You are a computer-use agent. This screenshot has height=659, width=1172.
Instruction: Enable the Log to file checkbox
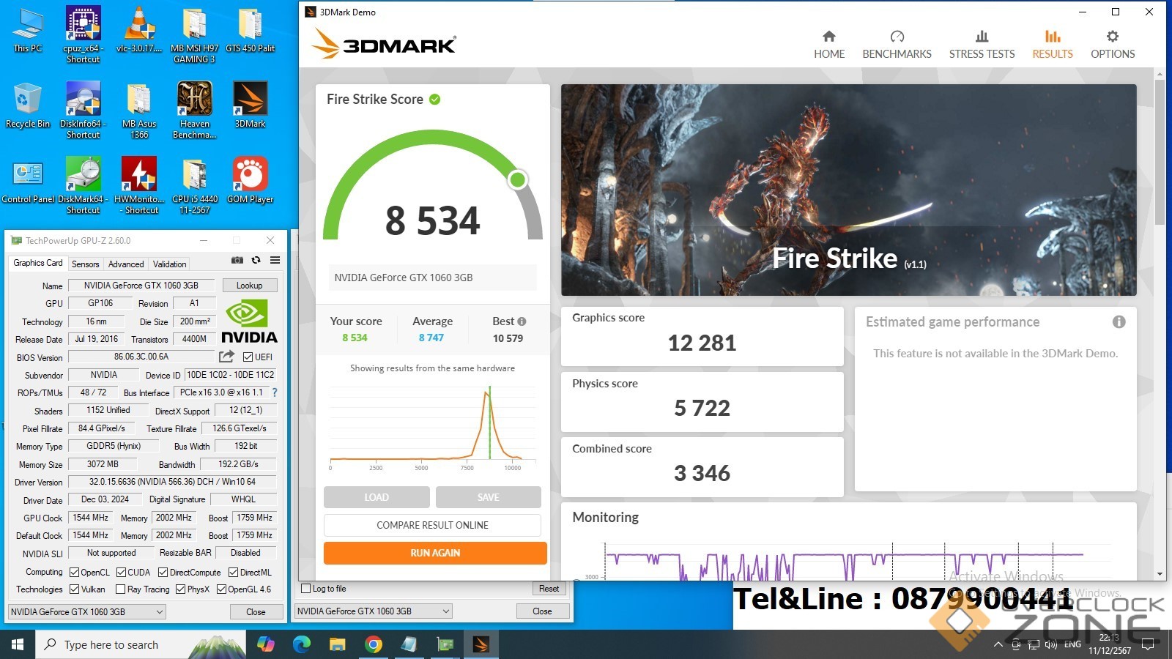click(306, 589)
